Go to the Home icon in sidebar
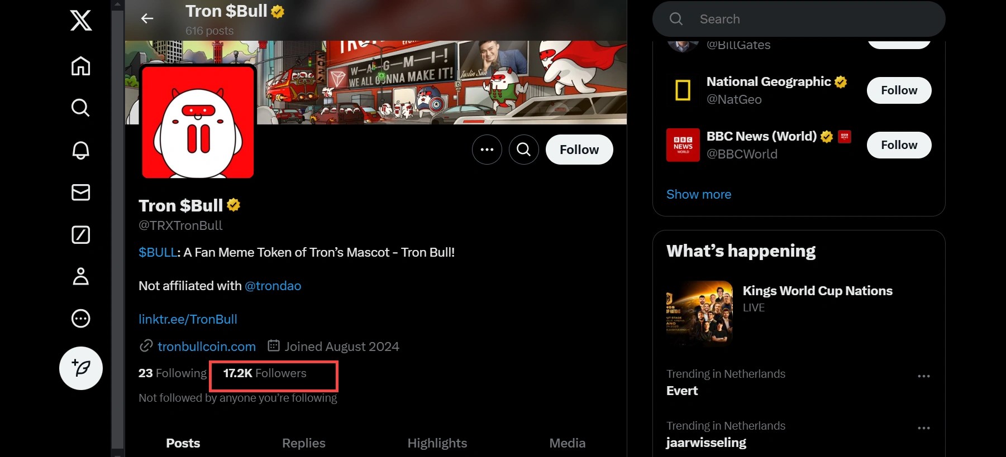1006x457 pixels. click(81, 66)
